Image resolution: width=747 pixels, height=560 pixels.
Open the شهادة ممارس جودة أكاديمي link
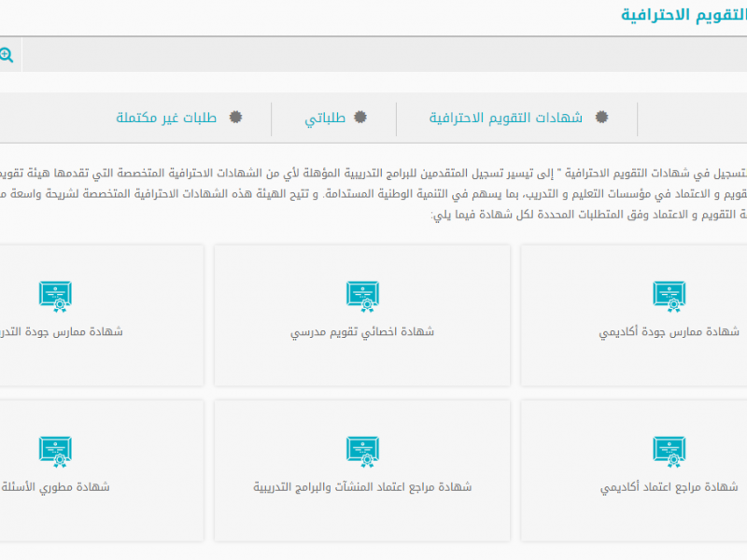[669, 332]
